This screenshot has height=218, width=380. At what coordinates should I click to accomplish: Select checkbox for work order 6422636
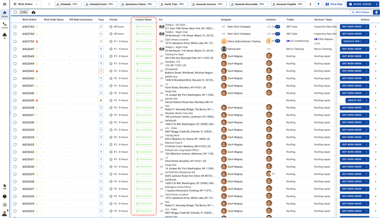click(15, 122)
